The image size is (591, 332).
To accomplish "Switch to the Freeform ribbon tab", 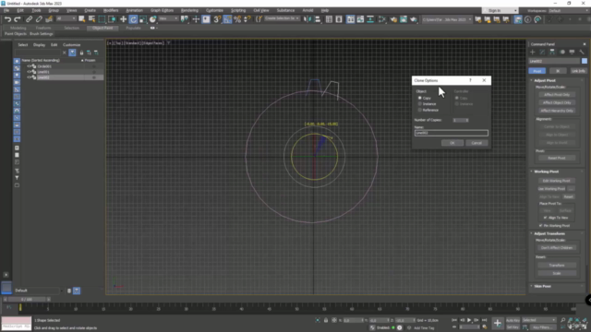I will (43, 28).
